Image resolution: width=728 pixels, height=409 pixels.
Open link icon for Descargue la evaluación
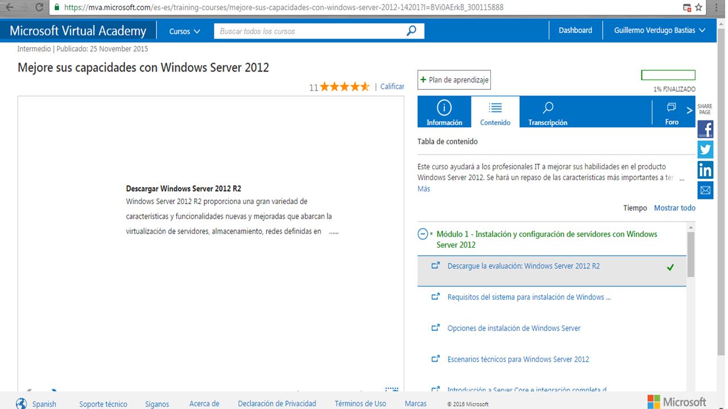tap(436, 265)
